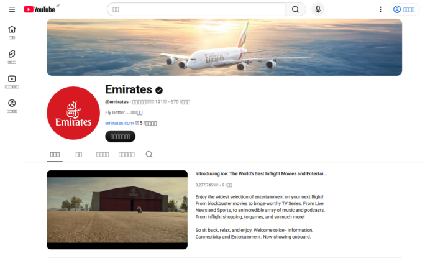The image size is (425, 266).
Task: Open Shorts from the sidebar
Action: click(12, 57)
